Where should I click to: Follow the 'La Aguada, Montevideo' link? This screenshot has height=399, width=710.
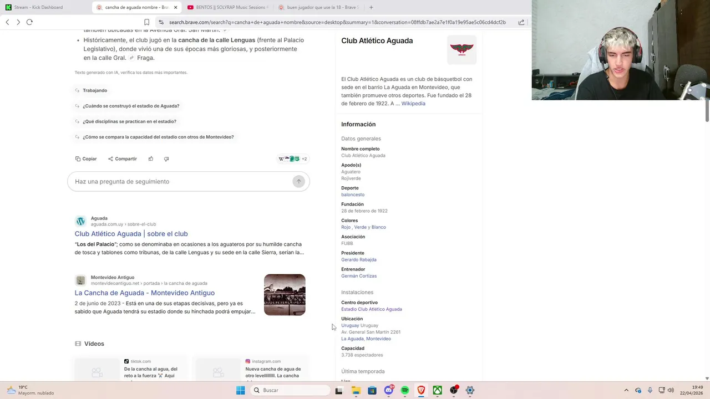(366, 339)
